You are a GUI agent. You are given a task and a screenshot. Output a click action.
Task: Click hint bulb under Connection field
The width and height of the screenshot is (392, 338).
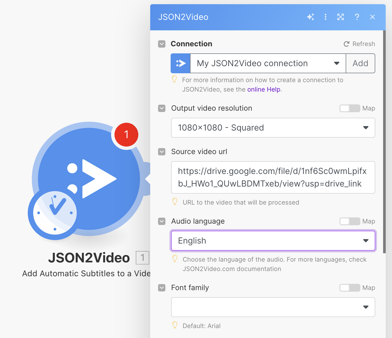pyautogui.click(x=174, y=79)
